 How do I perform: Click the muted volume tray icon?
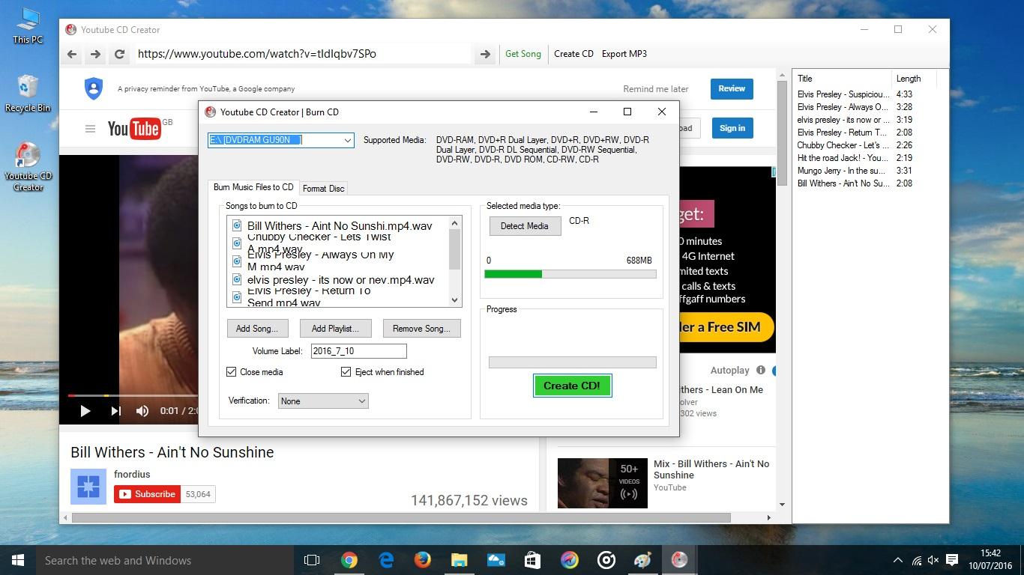pos(933,560)
